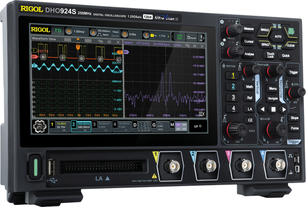The width and height of the screenshot is (306, 207).
Task: Push the Force trigger button
Action: (294, 128)
